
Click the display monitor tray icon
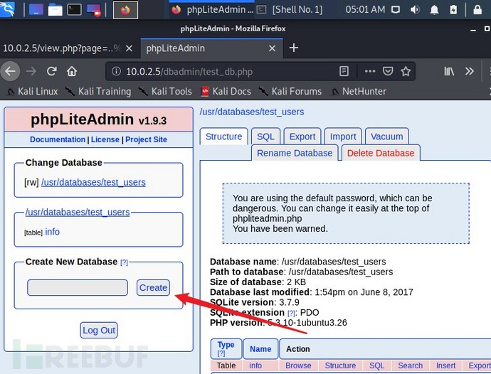tap(396, 10)
